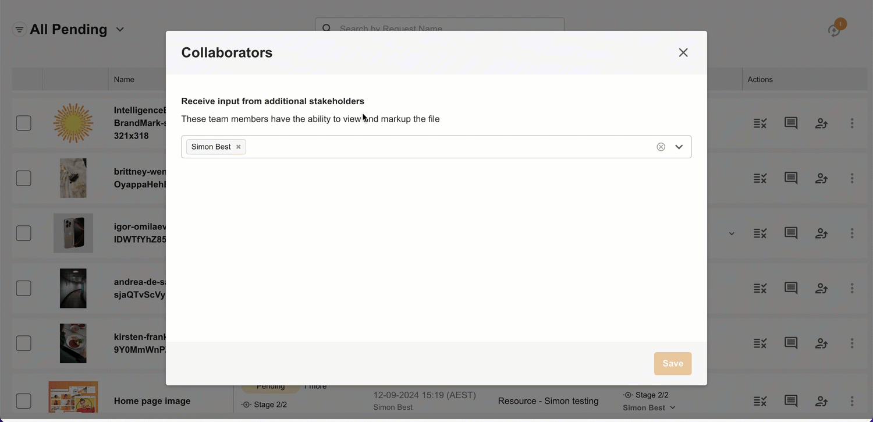Viewport: 873px width, 422px height.
Task: Open more options for igor-omilaev row
Action: click(x=852, y=233)
